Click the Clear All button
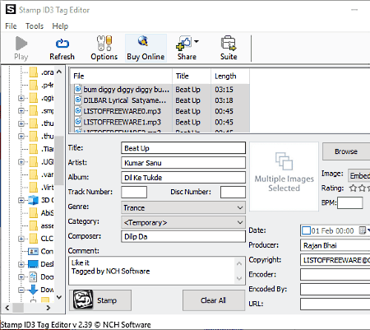370x330 pixels. (x=214, y=300)
